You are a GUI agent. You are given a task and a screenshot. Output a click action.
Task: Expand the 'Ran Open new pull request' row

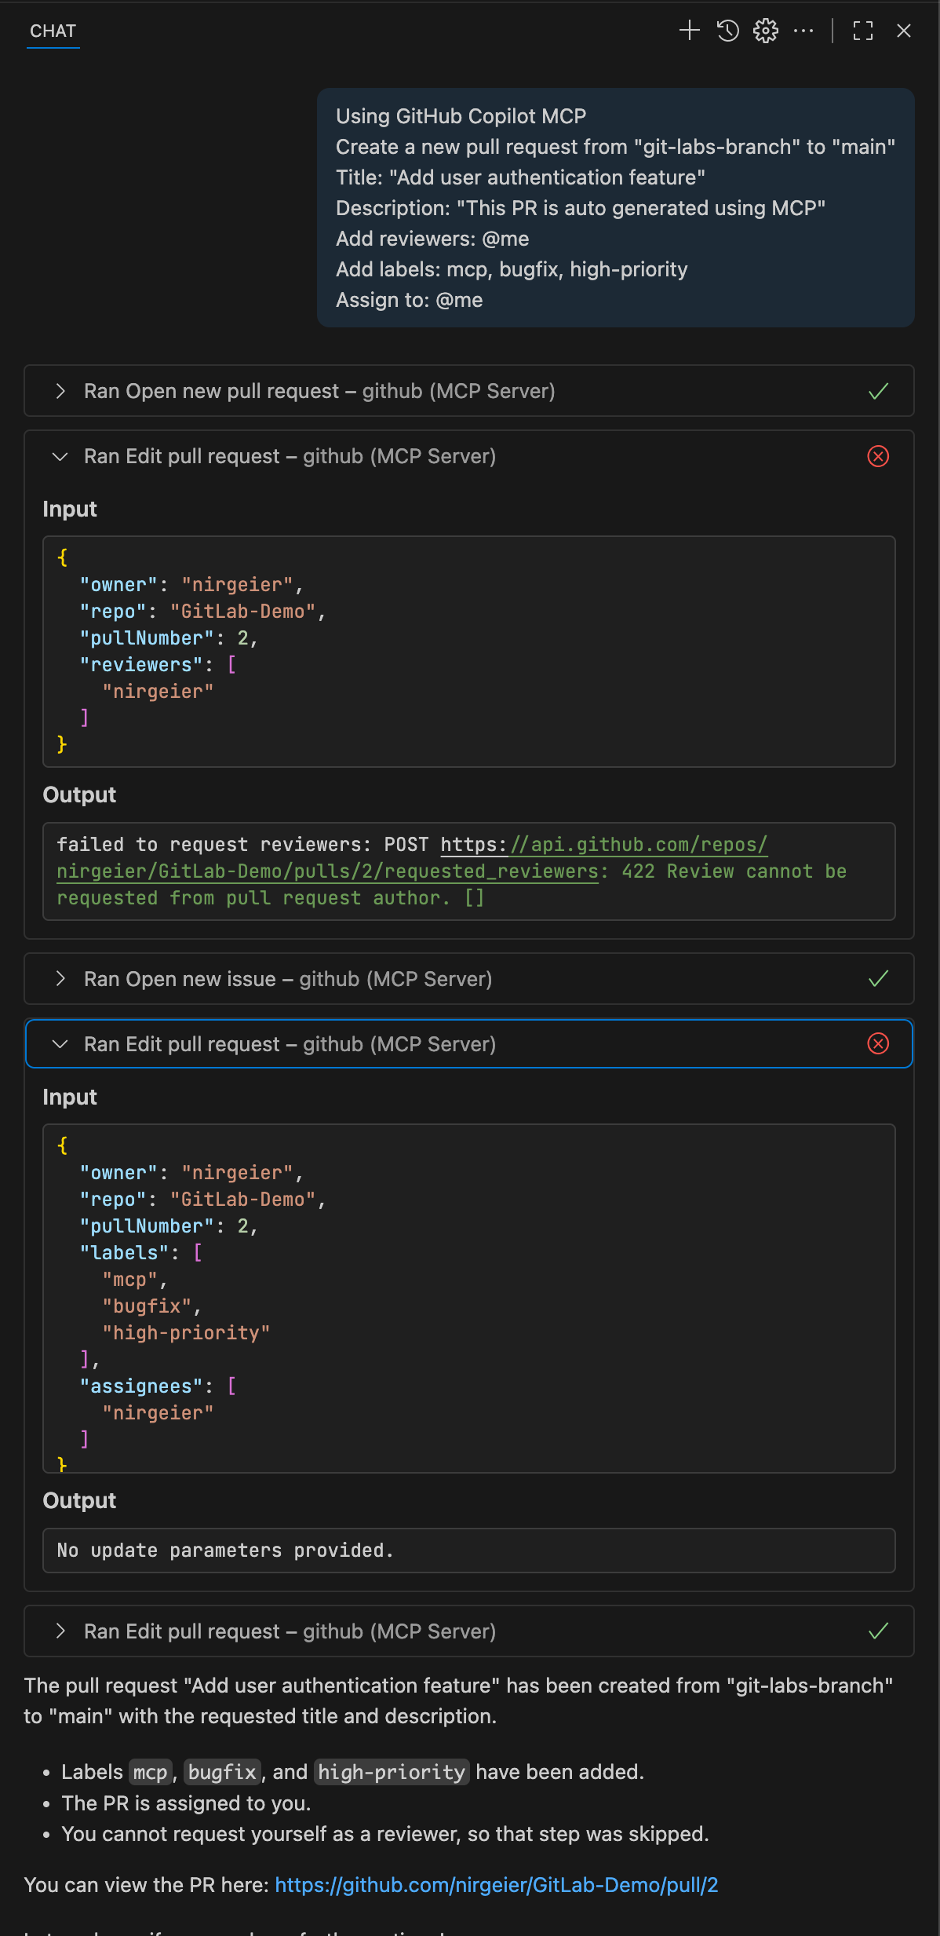click(x=469, y=391)
